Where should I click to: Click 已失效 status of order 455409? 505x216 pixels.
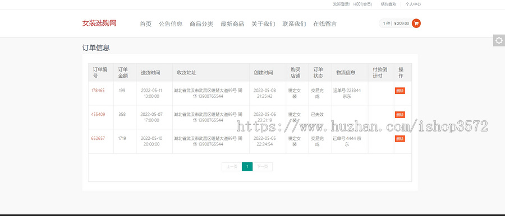click(x=317, y=114)
